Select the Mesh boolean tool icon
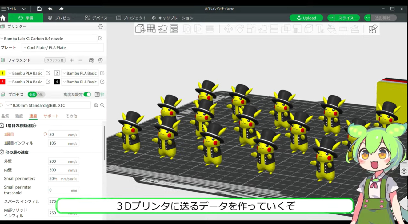Viewport: 408px width, 224px height. point(286,29)
